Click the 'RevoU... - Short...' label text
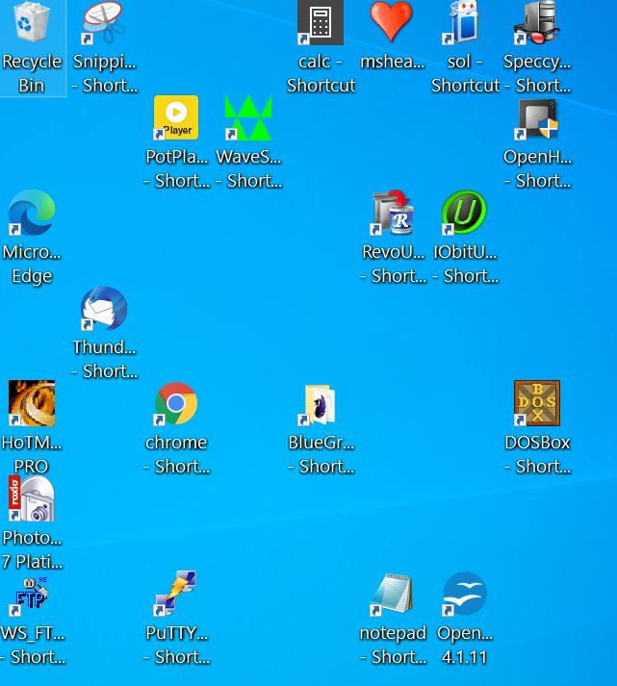This screenshot has height=686, width=617. [393, 264]
